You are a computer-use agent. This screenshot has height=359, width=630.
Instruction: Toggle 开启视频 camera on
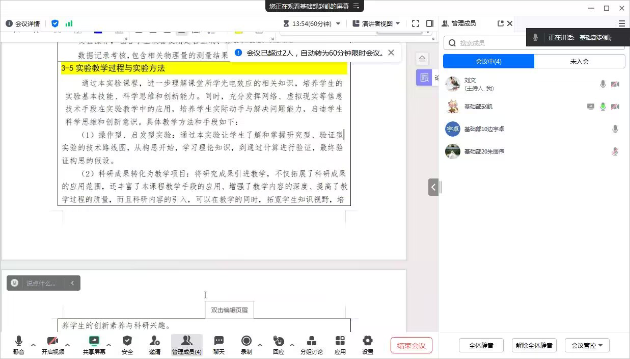(52, 341)
